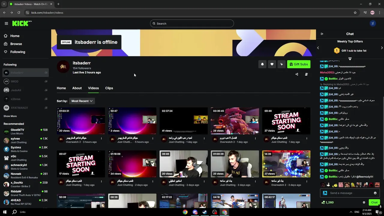Show hidden system tray icons
This screenshot has width=384, height=216.
pyautogui.click(x=351, y=212)
